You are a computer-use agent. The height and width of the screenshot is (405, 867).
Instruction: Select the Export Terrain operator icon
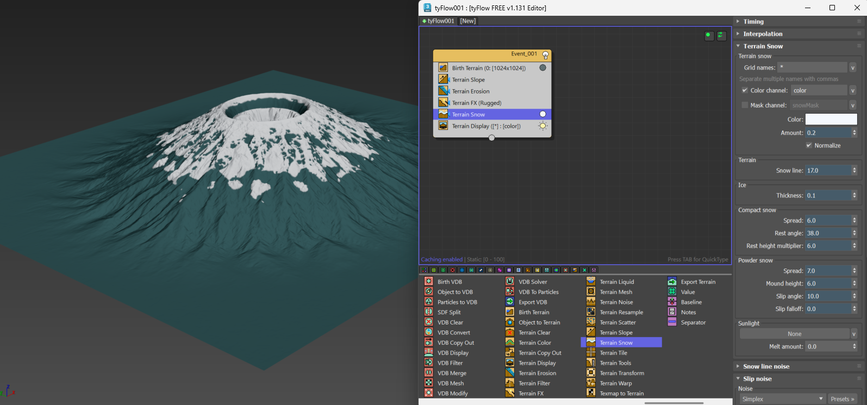click(x=672, y=282)
